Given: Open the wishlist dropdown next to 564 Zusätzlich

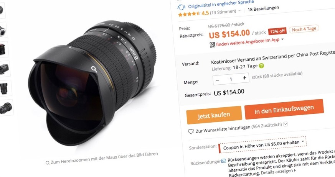Looking at the screenshot, I should point(286,124).
